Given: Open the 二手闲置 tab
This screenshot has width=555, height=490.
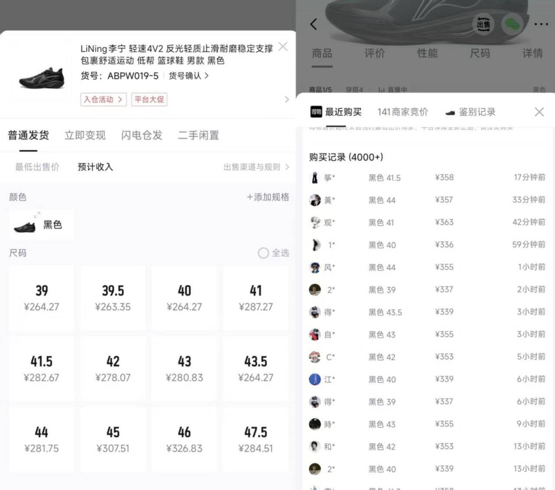Looking at the screenshot, I should click(199, 135).
